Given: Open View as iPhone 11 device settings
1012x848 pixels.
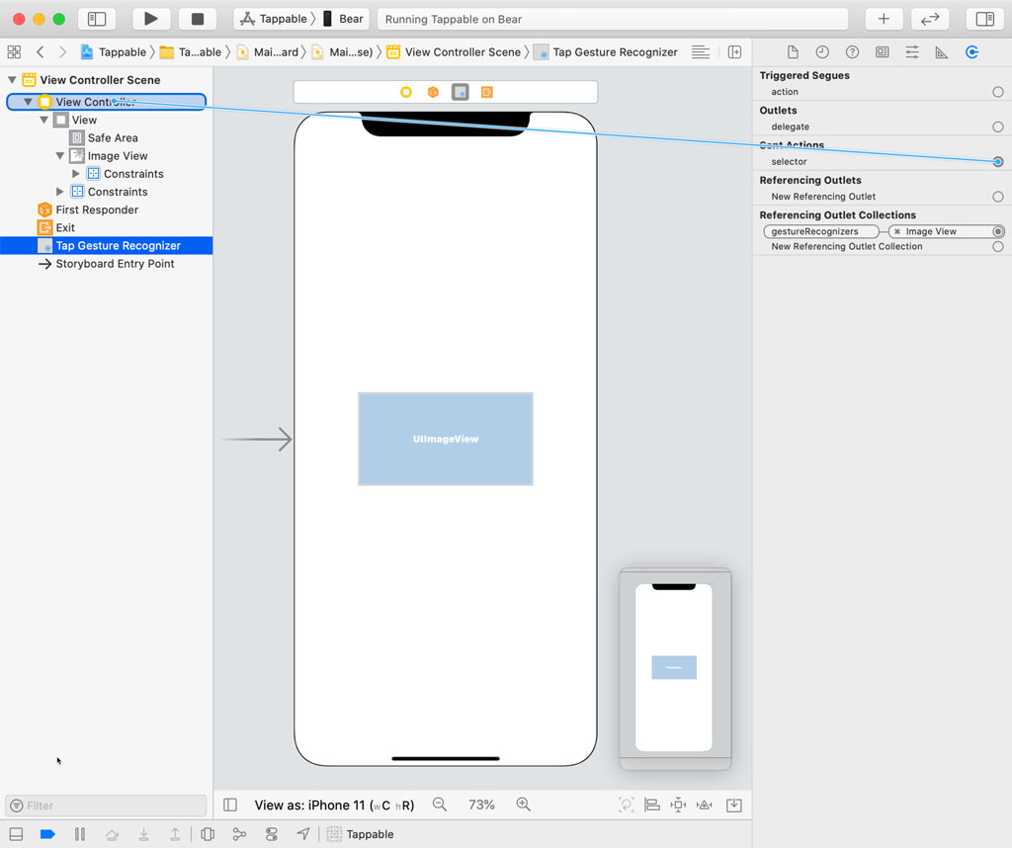Looking at the screenshot, I should (334, 805).
